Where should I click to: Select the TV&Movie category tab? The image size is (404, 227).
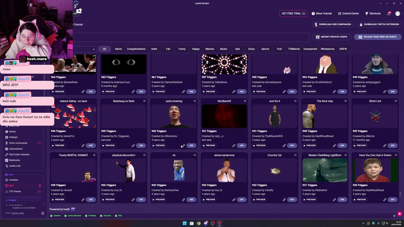294,49
